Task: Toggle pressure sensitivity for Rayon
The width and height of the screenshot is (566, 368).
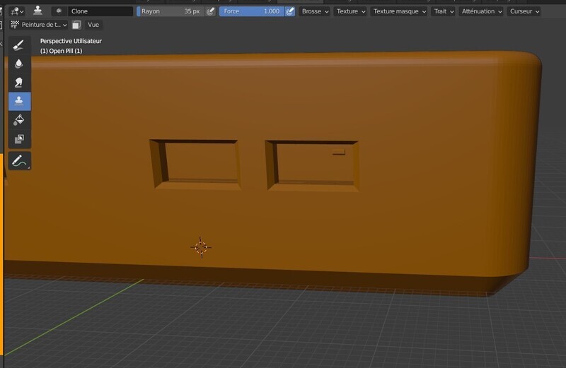Action: (210, 11)
